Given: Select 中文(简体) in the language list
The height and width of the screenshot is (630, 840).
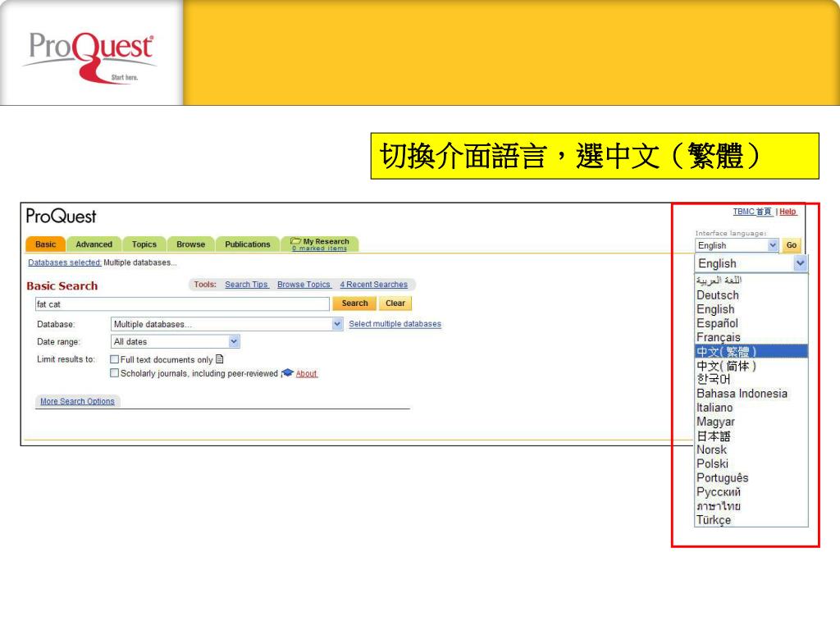Looking at the screenshot, I should coord(751,366).
